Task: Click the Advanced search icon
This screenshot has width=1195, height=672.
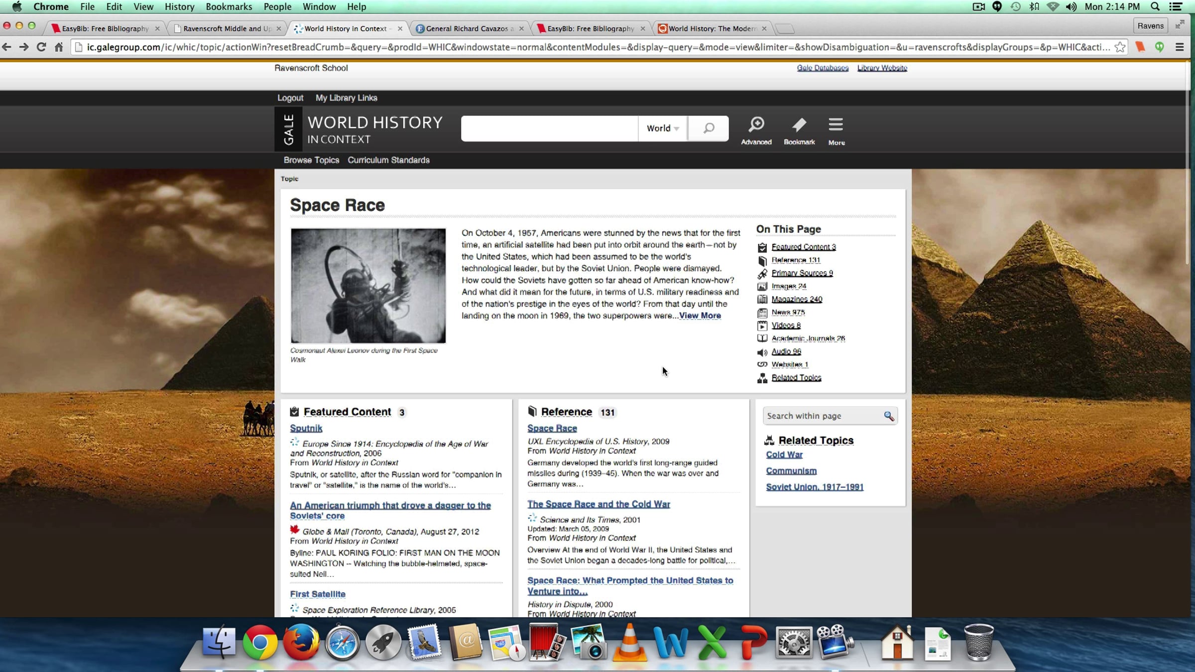Action: tap(756, 124)
